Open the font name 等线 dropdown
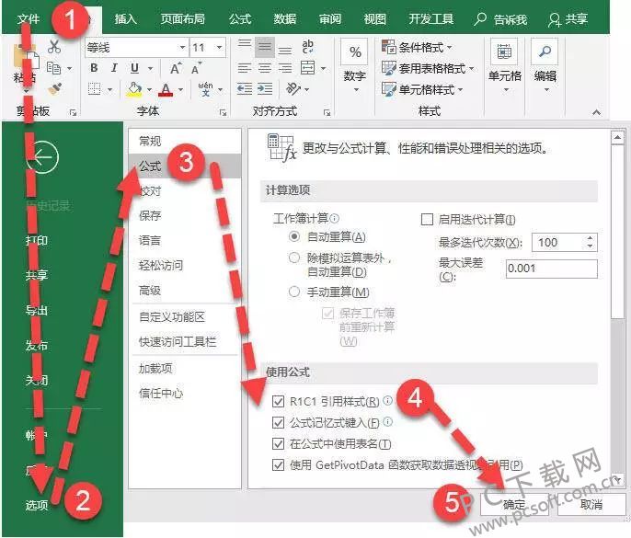This screenshot has width=631, height=538. point(180,47)
